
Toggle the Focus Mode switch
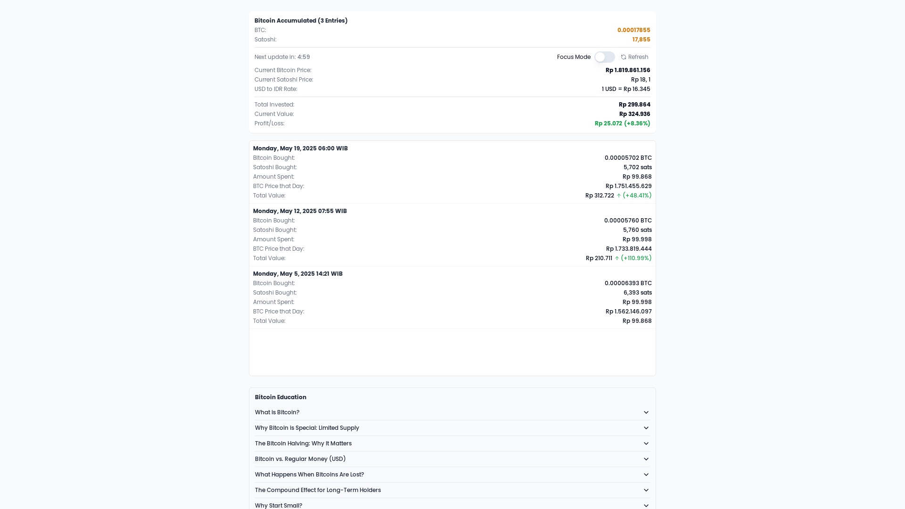coord(604,57)
